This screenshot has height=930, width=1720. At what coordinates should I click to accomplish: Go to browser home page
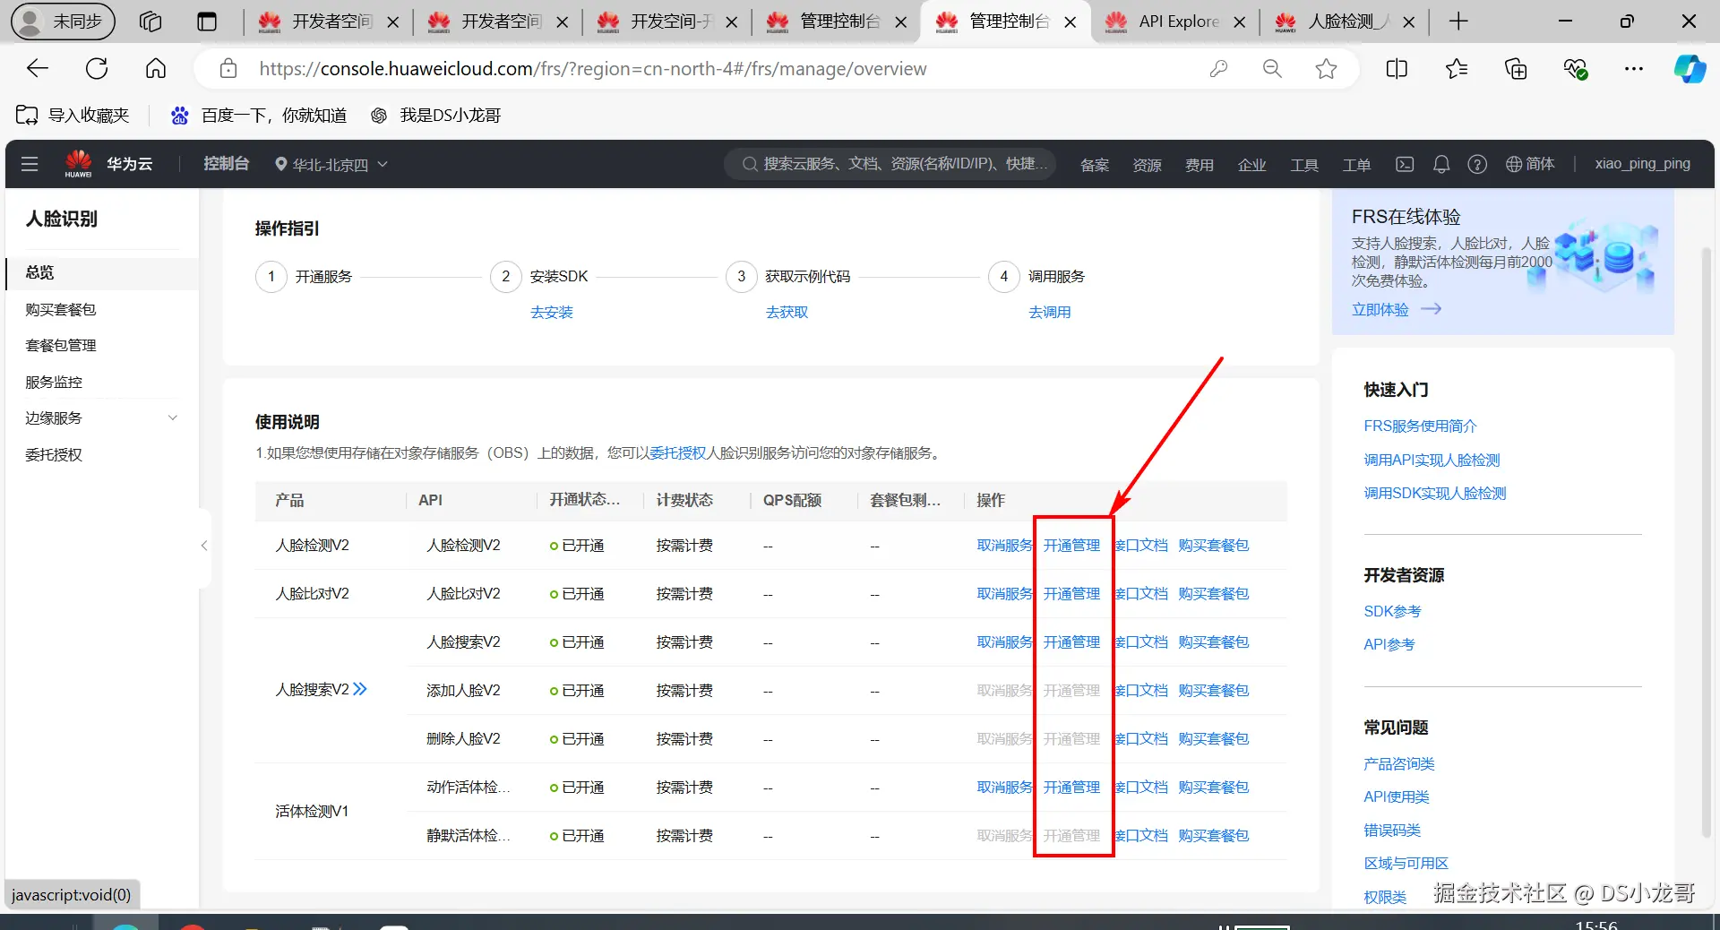coord(156,69)
